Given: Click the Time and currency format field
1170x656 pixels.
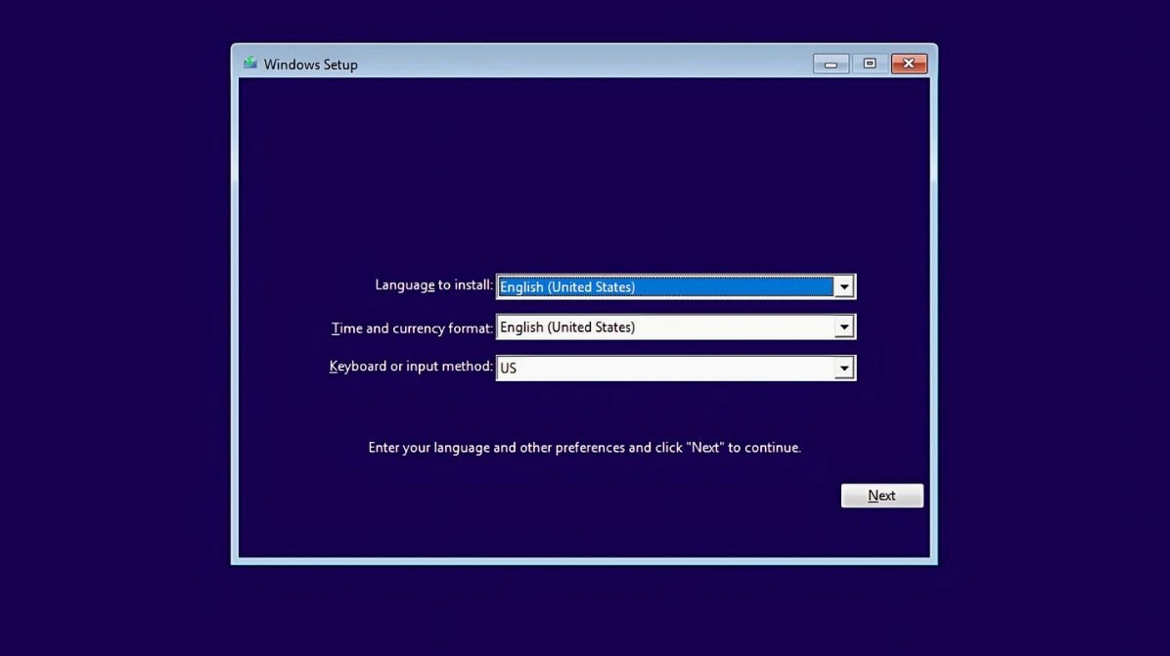Looking at the screenshot, I should pos(665,328).
